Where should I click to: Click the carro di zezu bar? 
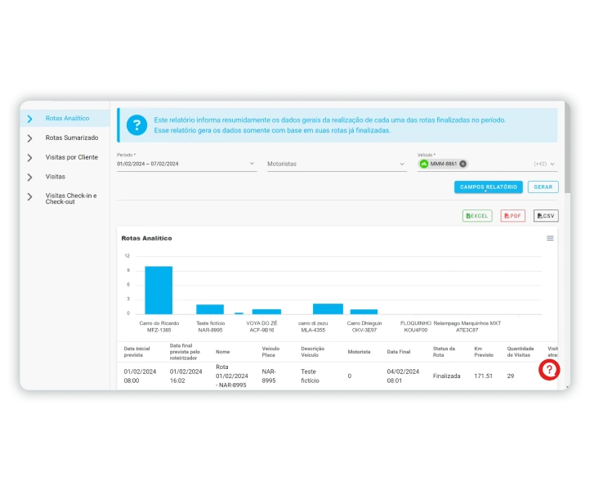328,309
